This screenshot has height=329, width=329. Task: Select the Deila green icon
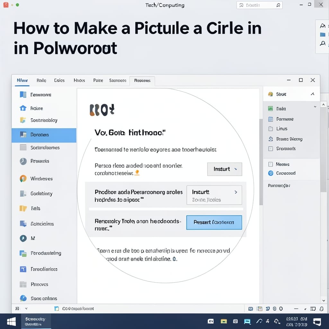pyautogui.click(x=271, y=109)
